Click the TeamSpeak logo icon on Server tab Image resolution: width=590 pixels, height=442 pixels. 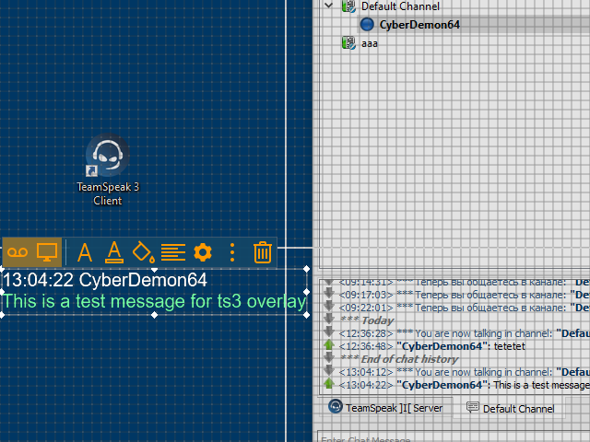pos(336,406)
